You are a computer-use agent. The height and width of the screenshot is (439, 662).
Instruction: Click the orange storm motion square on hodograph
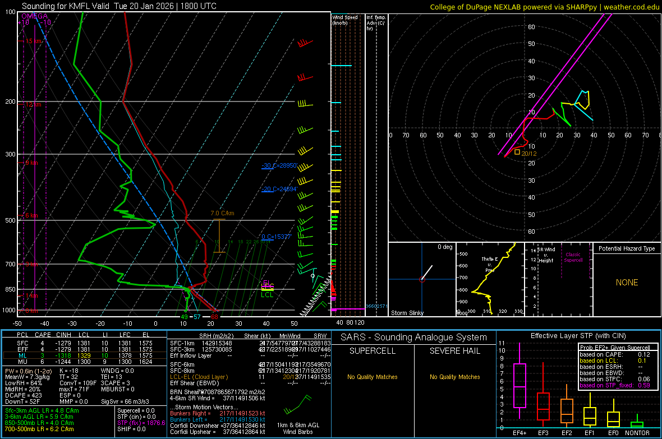pyautogui.click(x=517, y=152)
